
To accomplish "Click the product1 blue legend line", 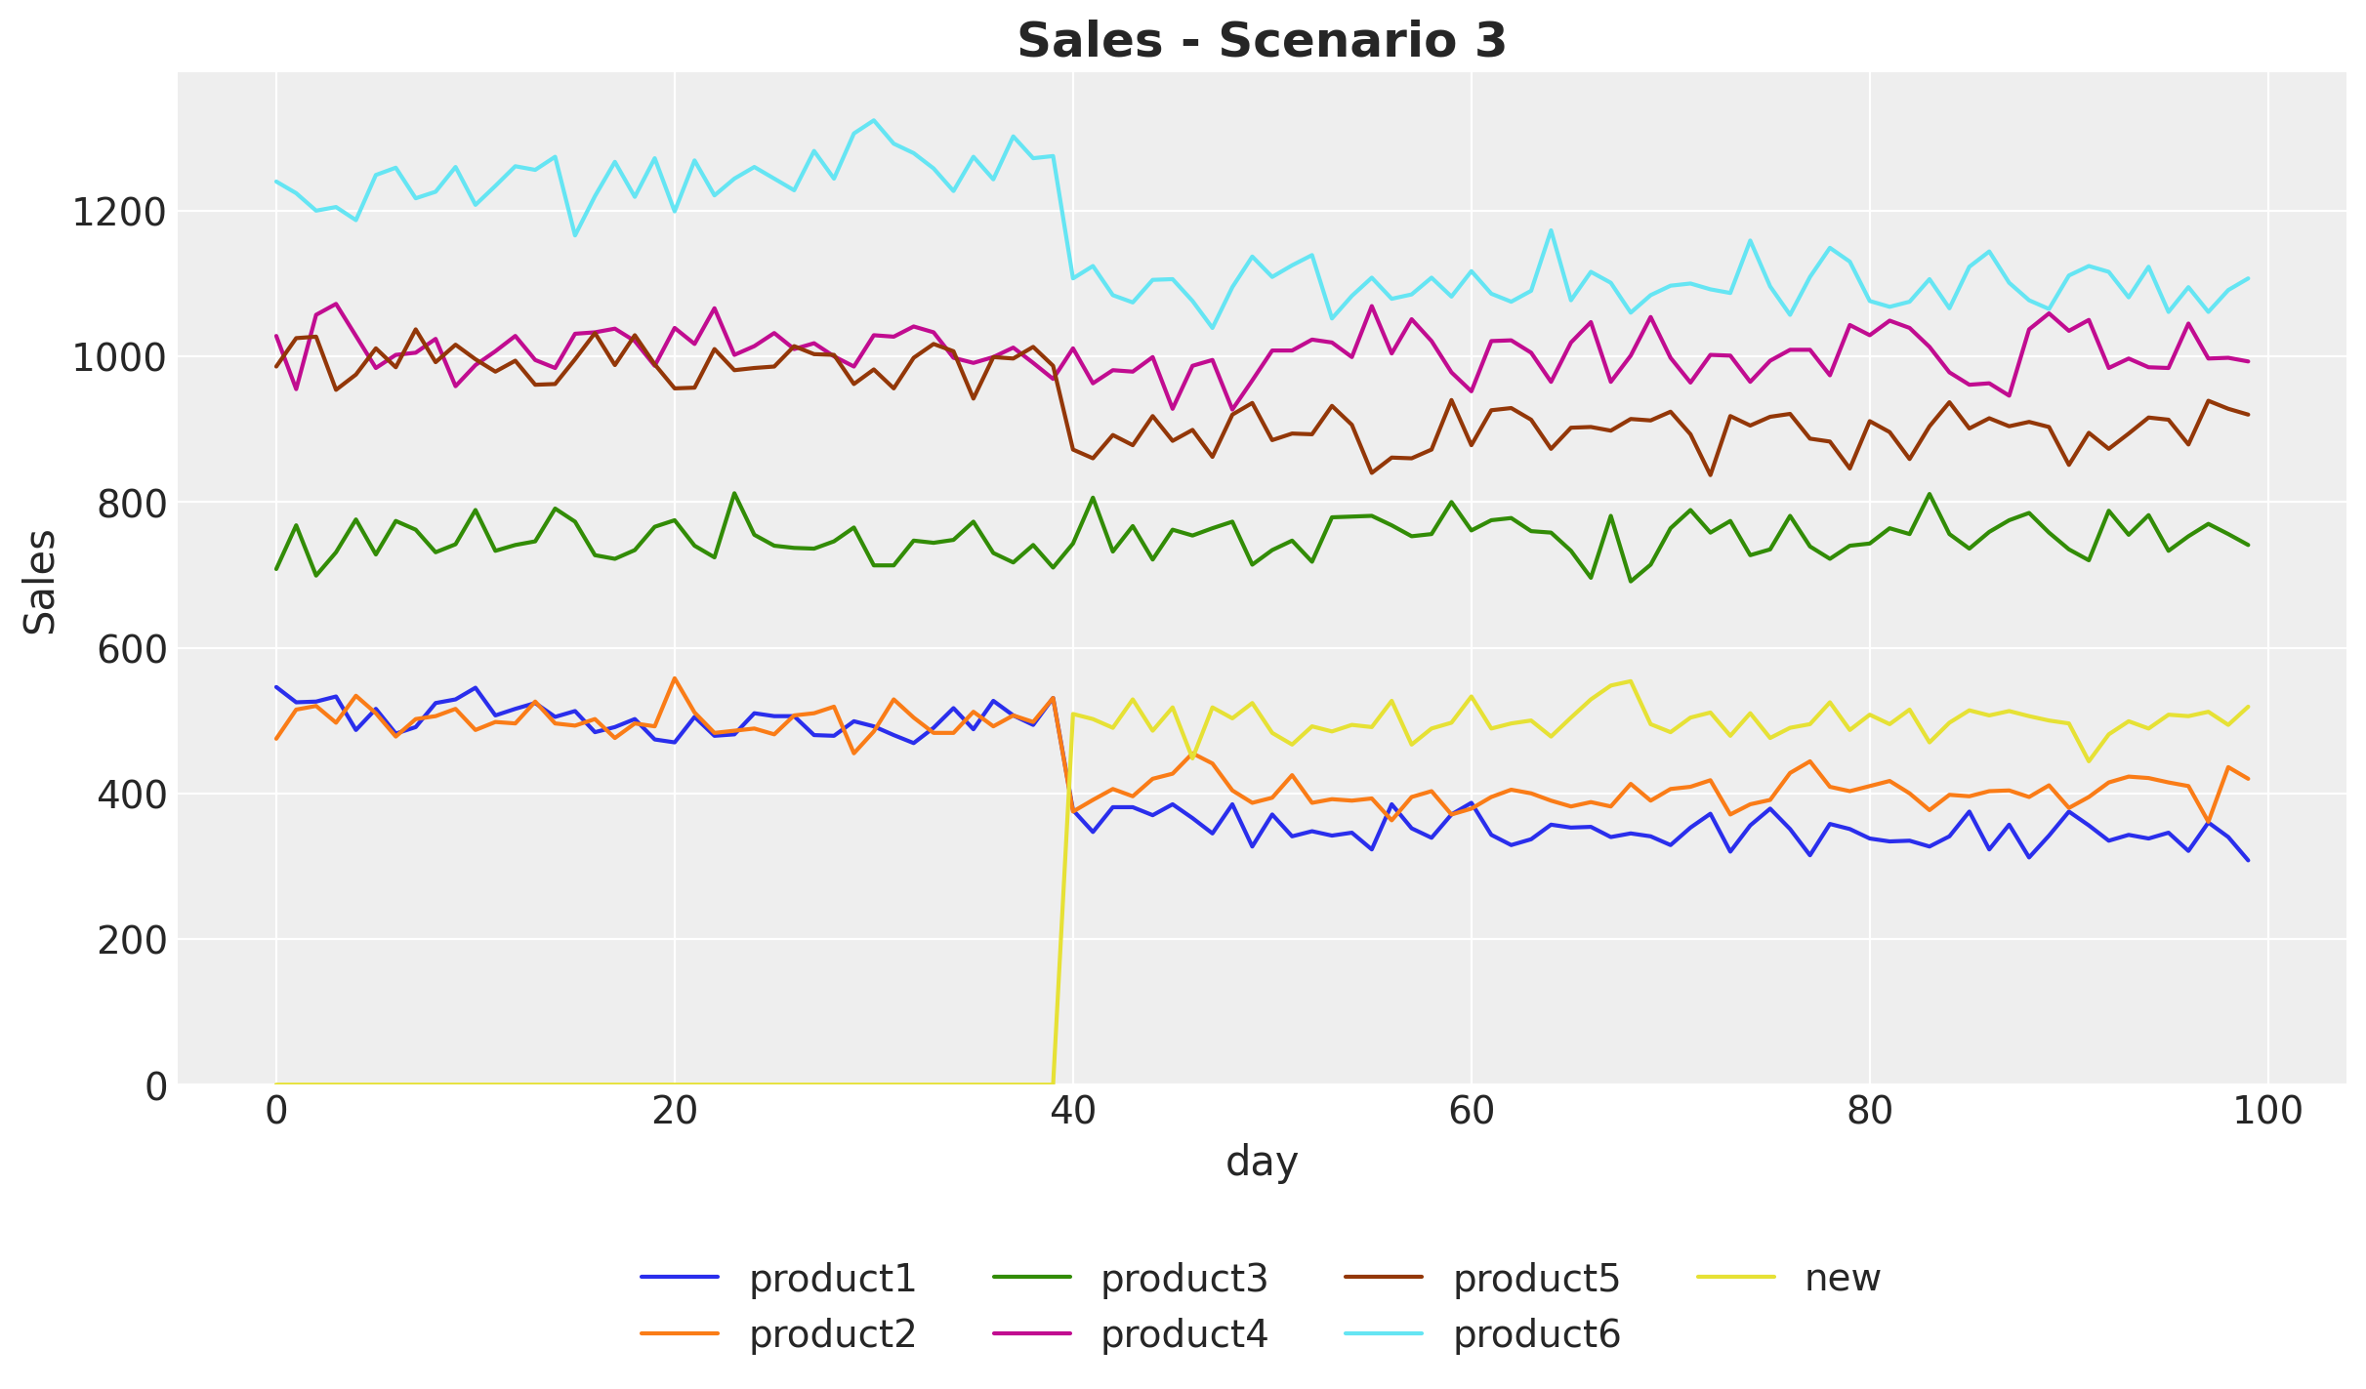I will point(680,1277).
